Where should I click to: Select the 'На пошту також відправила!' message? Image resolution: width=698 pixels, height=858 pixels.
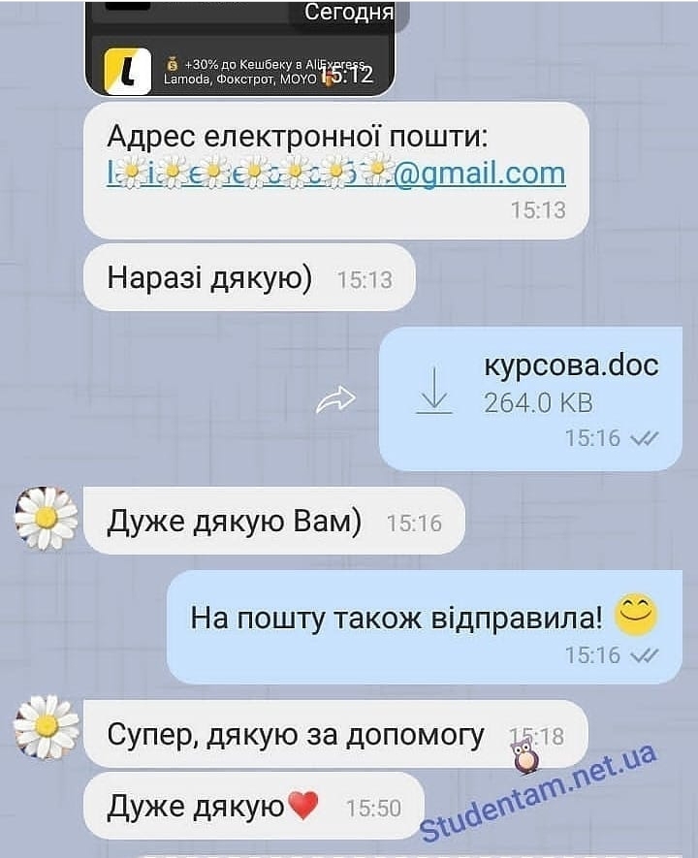(x=425, y=627)
